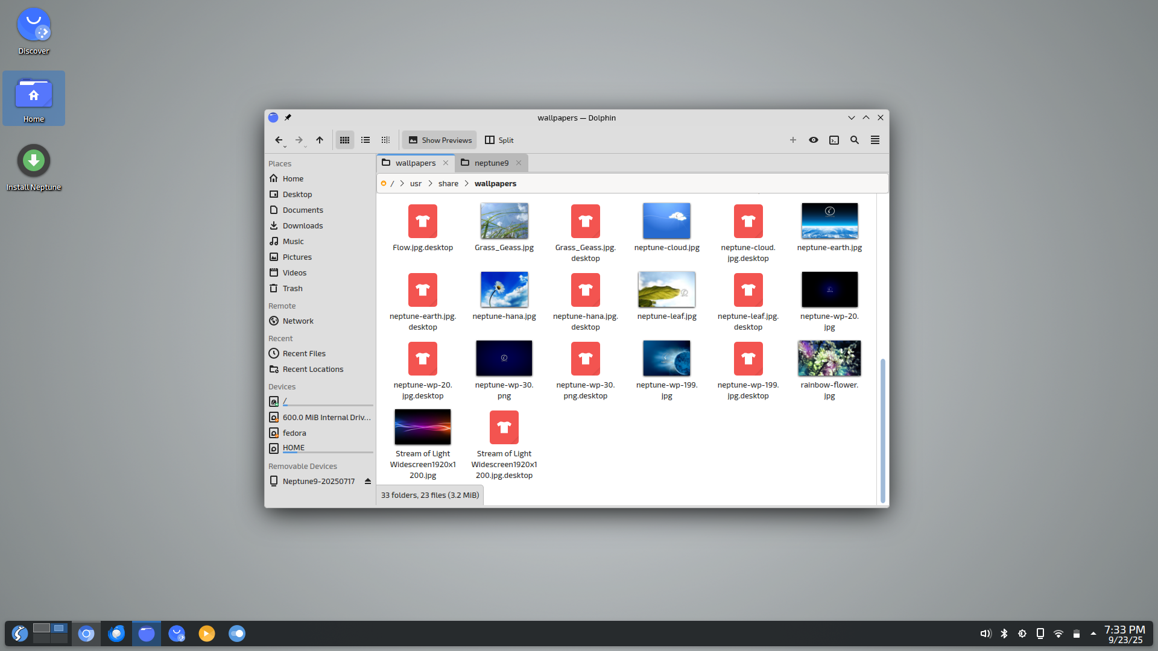Screen dimensions: 1158x651
Task: Toggle hidden files eye icon
Action: click(814, 140)
